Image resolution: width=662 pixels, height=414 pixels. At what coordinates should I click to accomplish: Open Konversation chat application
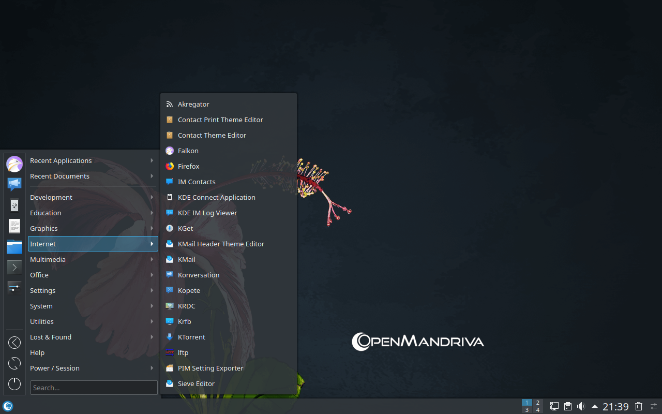point(198,275)
